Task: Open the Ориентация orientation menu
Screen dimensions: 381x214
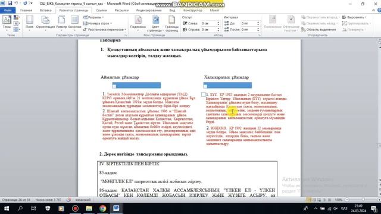Action: pos(45,23)
